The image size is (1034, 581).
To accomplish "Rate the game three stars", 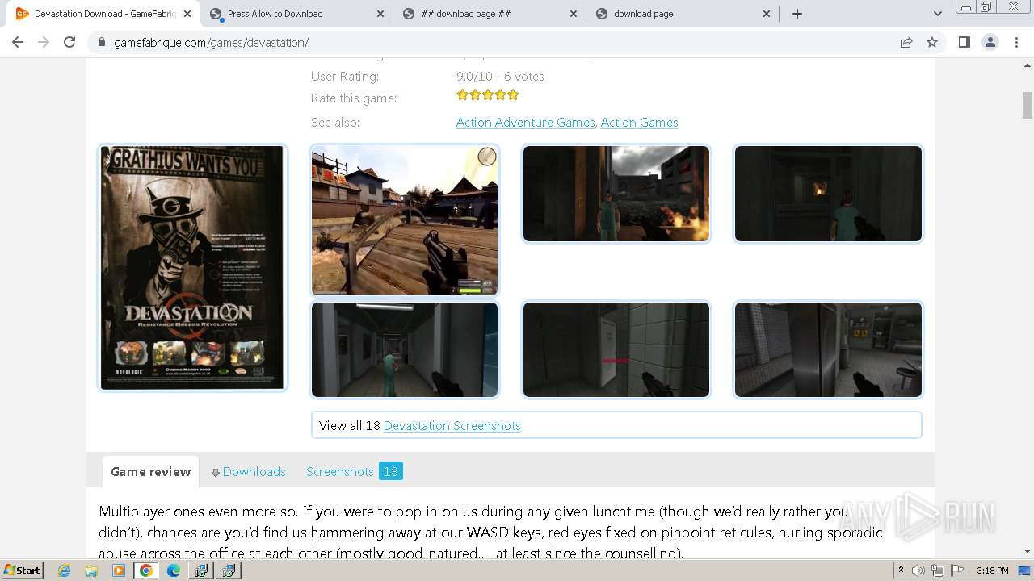I will [x=487, y=95].
